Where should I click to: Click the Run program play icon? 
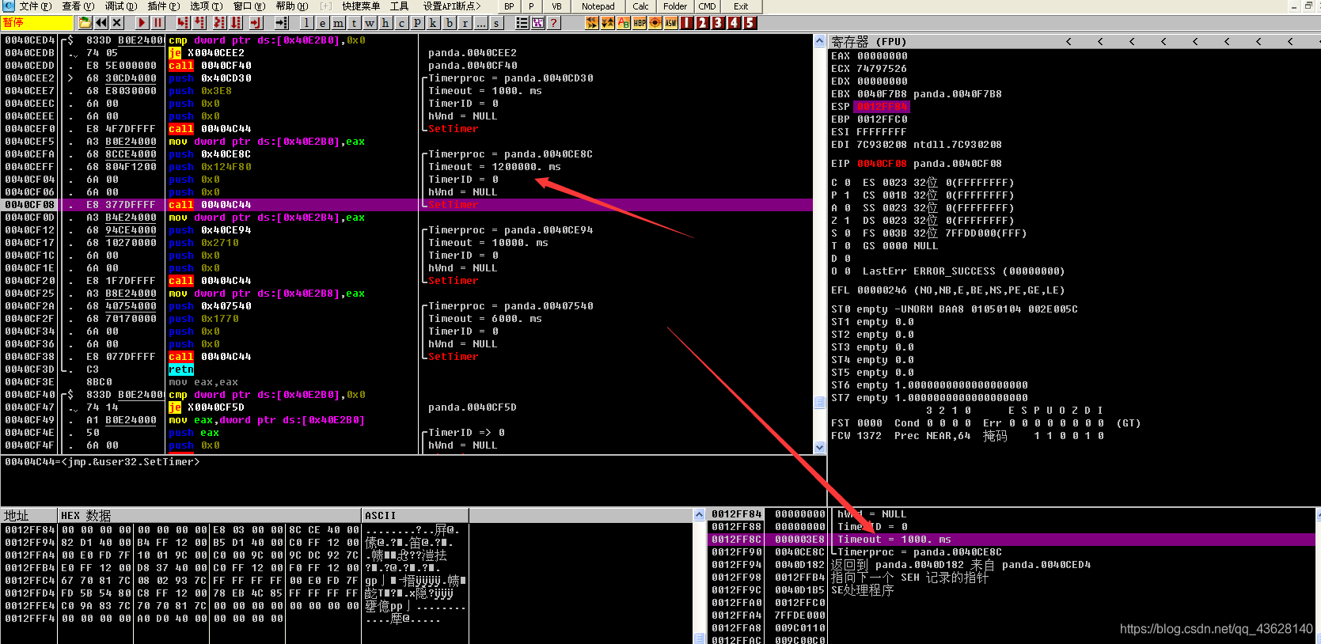click(142, 23)
